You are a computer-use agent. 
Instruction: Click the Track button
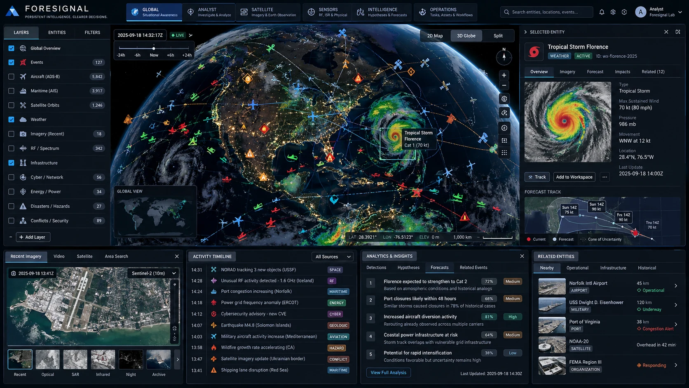(x=537, y=177)
